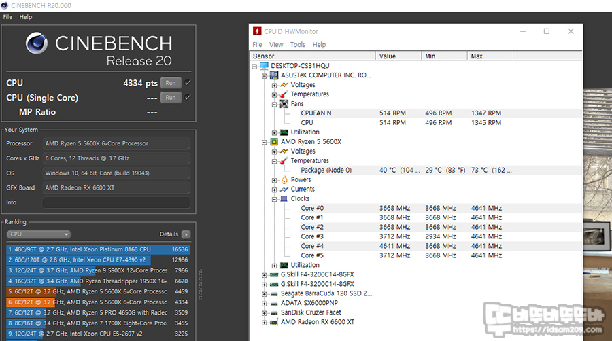Open the Ranking CPU dropdown
Image resolution: width=612 pixels, height=341 pixels.
(38, 234)
